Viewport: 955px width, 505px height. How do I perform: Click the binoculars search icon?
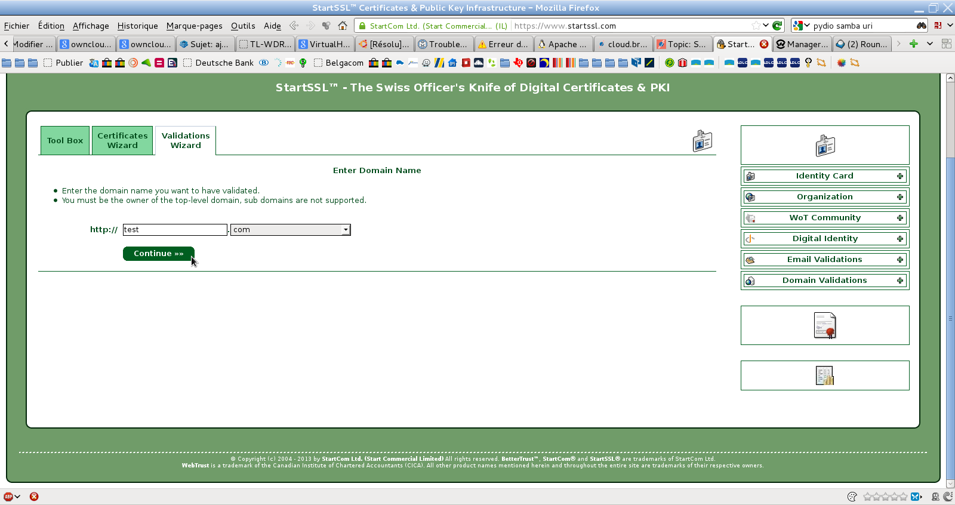(922, 26)
